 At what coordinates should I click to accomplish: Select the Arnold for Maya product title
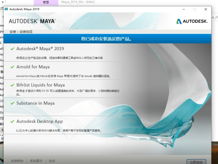pyautogui.click(x=33, y=67)
